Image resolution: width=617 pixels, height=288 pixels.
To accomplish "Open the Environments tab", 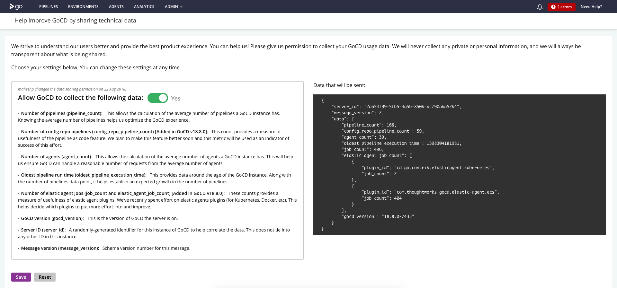I will coord(83,7).
